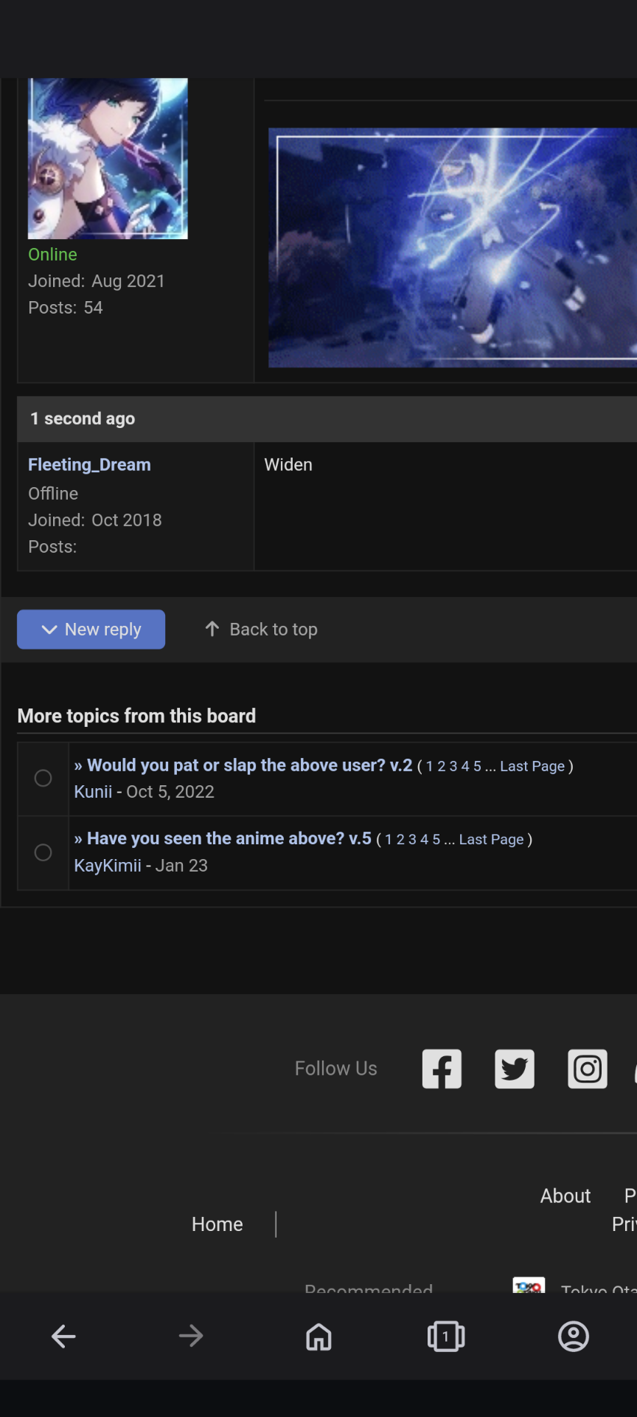Open the browser profile account icon

(x=573, y=1336)
